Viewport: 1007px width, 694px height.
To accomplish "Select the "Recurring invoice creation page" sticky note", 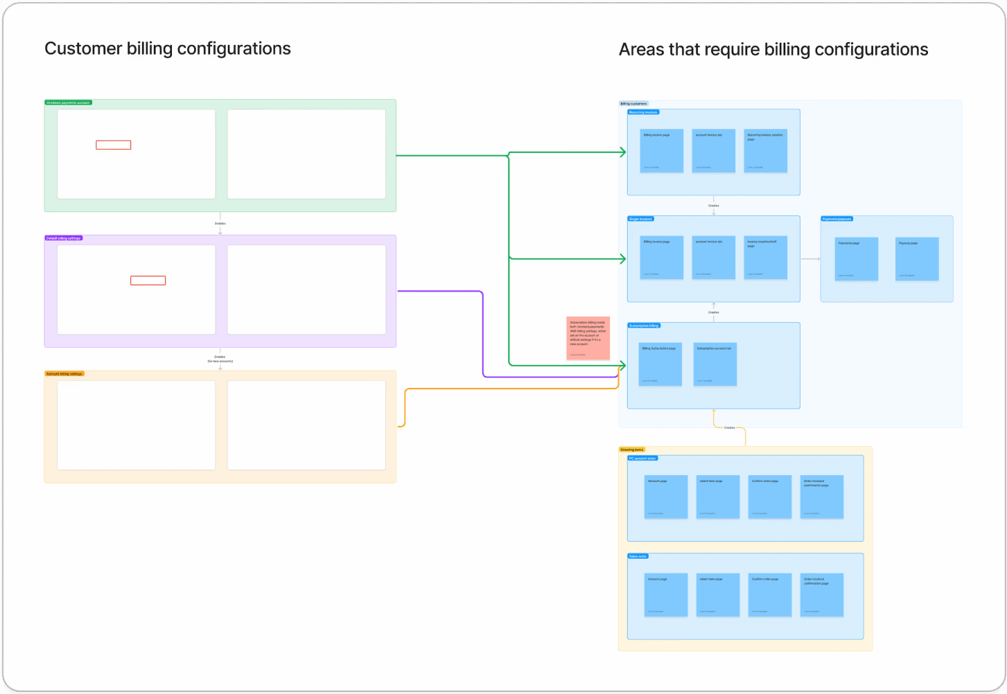I will click(766, 151).
